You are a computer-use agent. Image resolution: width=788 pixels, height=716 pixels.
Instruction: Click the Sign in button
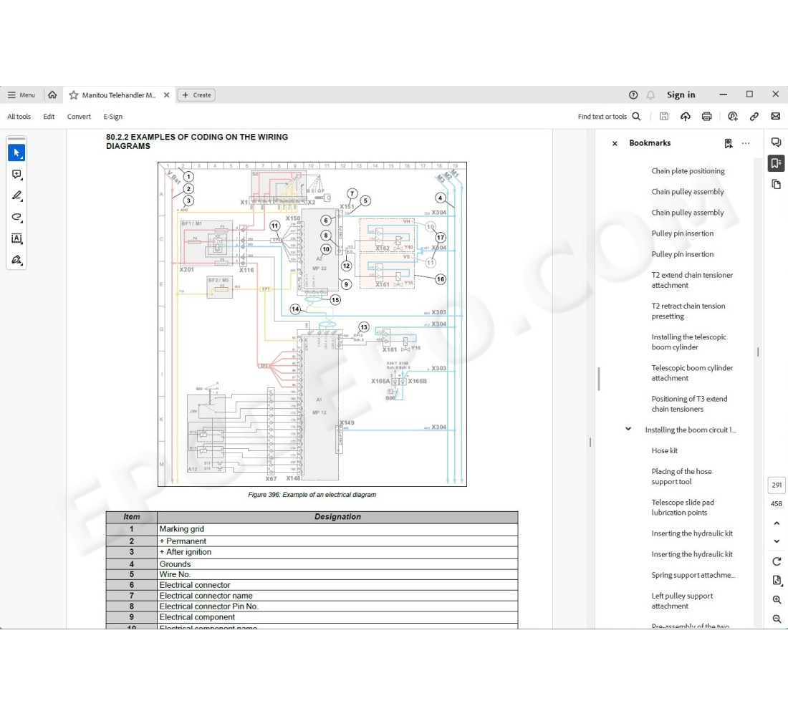[x=681, y=95]
